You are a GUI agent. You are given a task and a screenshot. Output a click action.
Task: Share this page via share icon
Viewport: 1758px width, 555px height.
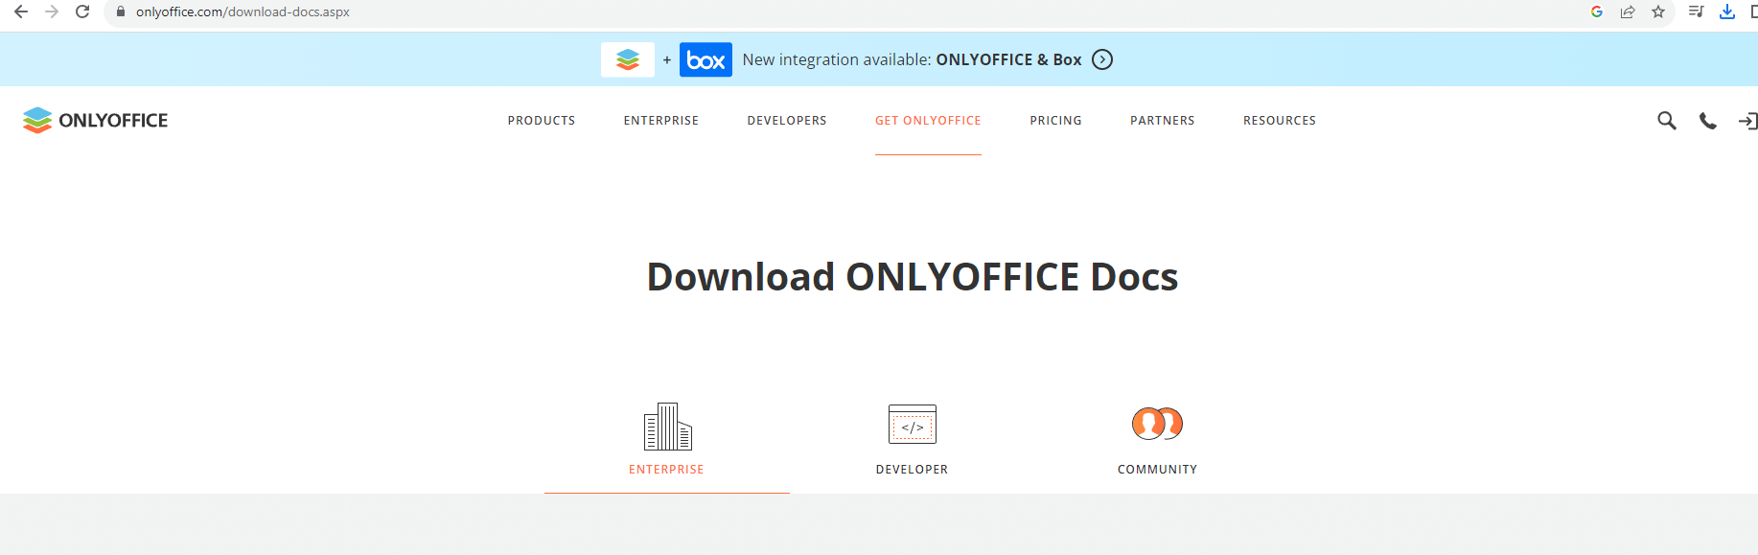coord(1628,12)
